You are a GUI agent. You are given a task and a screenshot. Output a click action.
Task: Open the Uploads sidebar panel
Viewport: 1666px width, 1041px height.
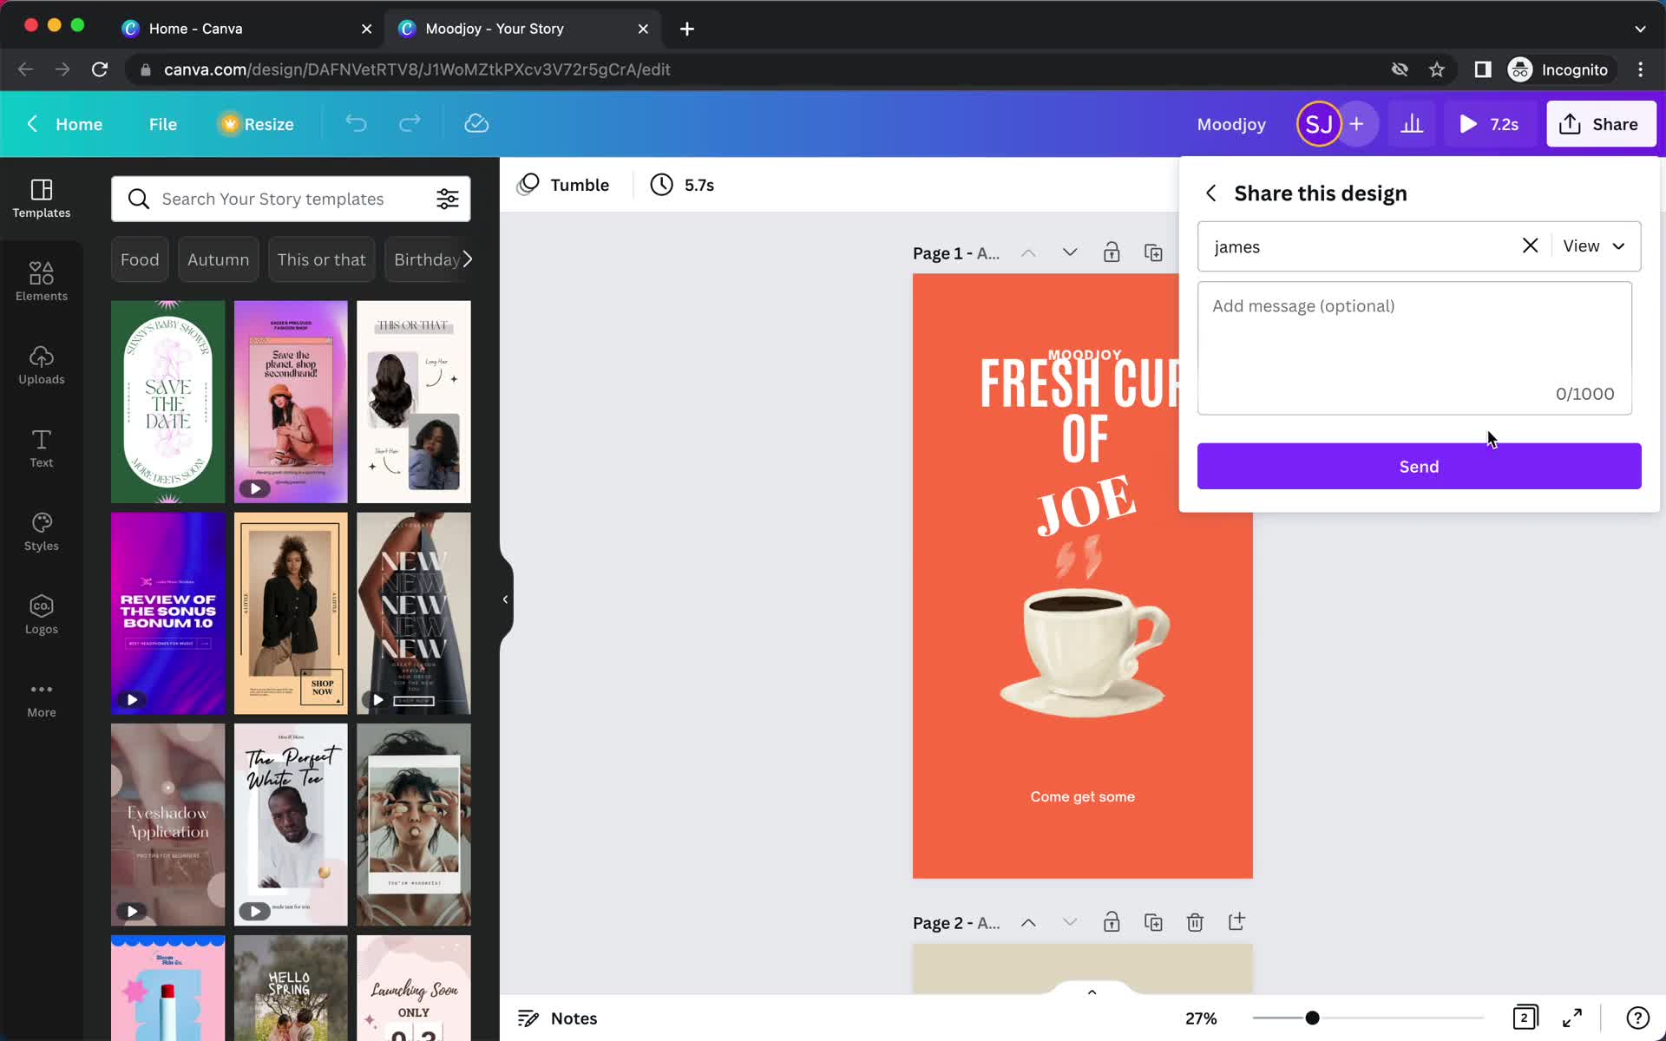point(41,365)
